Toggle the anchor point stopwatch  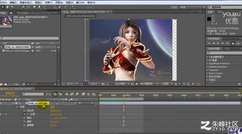pyautogui.click(x=24, y=110)
